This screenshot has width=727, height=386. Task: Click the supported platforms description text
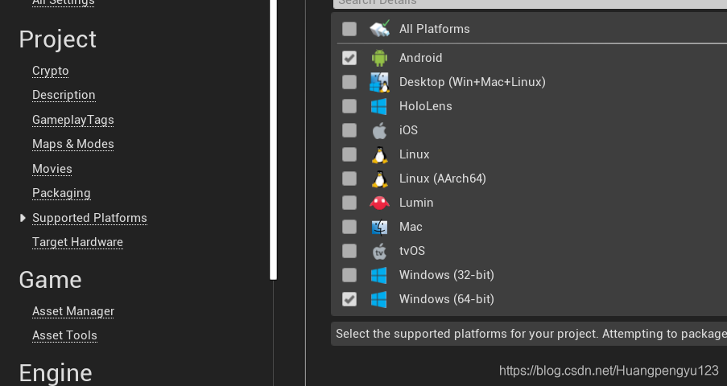pos(531,334)
